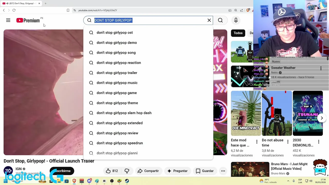Open CapCut taskbar icon
The image size is (329, 185).
[104, 181]
